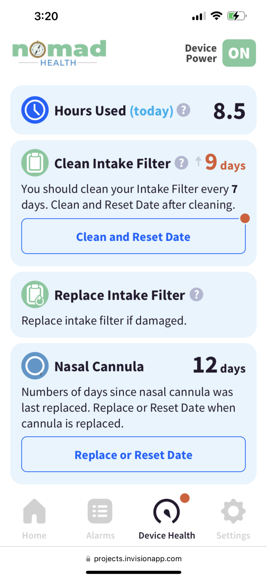
Task: Tap the Replace Intake Filter icon
Action: pyautogui.click(x=35, y=295)
